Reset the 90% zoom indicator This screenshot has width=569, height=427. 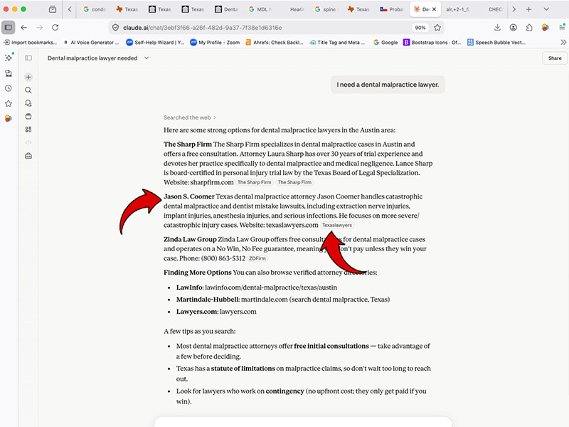[x=420, y=28]
